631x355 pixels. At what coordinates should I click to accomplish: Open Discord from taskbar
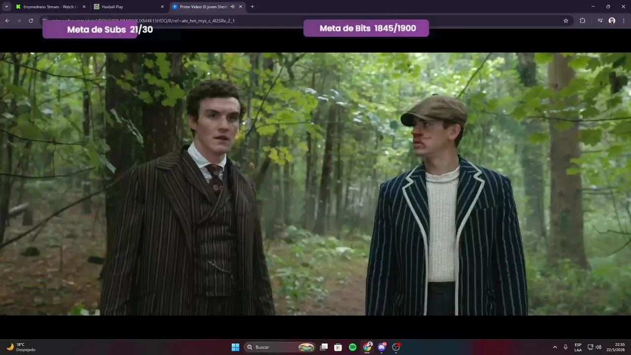click(382, 347)
